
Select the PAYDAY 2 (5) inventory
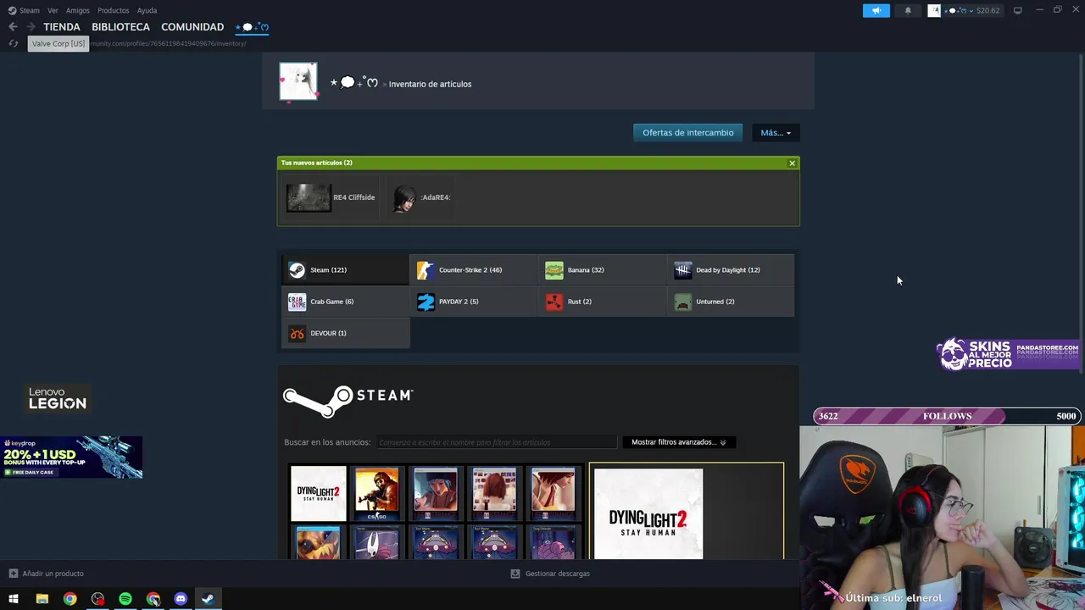click(474, 302)
